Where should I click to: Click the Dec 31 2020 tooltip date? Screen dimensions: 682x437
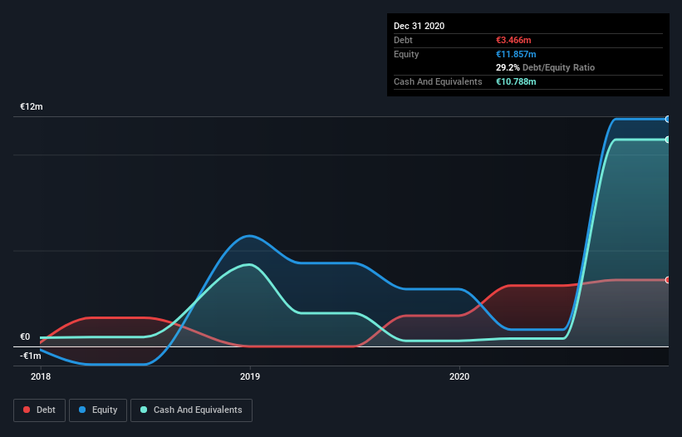click(419, 26)
